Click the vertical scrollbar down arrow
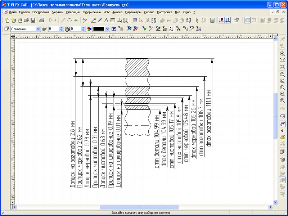Viewport: 288px width, 216px height. click(x=275, y=202)
